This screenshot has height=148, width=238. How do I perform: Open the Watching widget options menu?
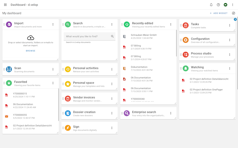tap(230, 68)
